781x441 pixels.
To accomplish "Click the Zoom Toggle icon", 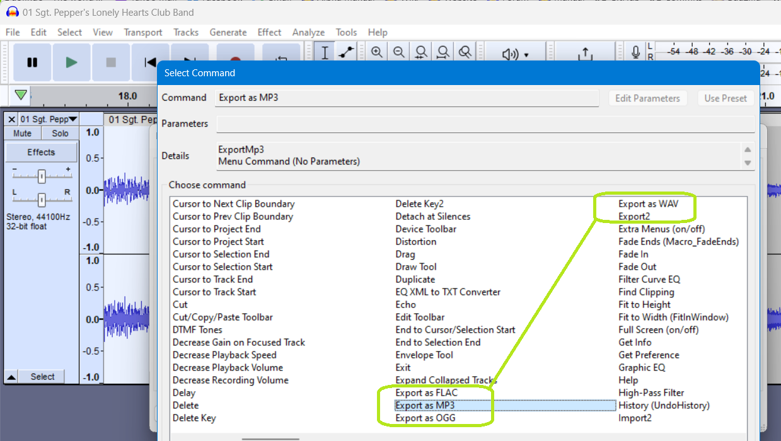I will coord(465,53).
